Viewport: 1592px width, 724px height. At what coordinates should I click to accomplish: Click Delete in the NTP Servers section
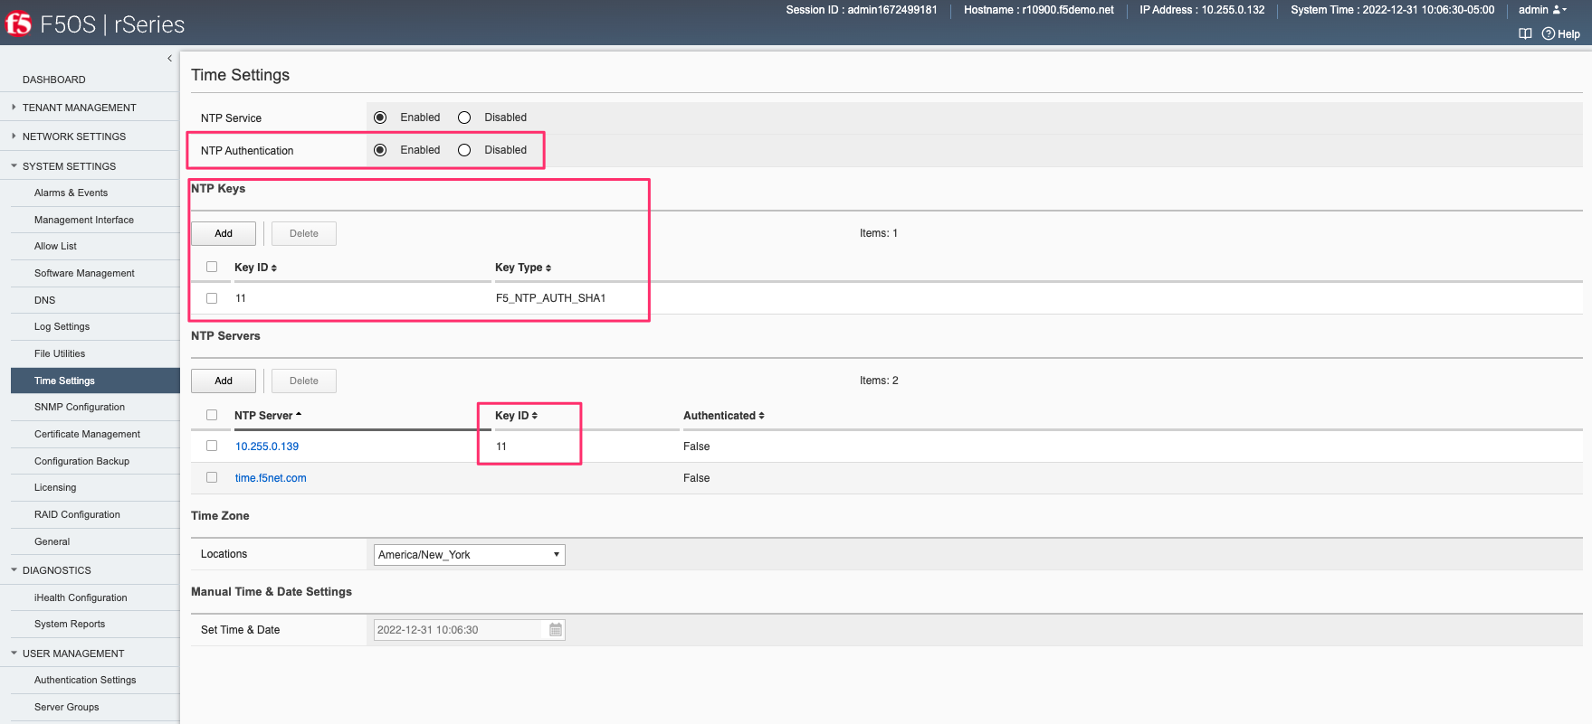[x=304, y=381]
